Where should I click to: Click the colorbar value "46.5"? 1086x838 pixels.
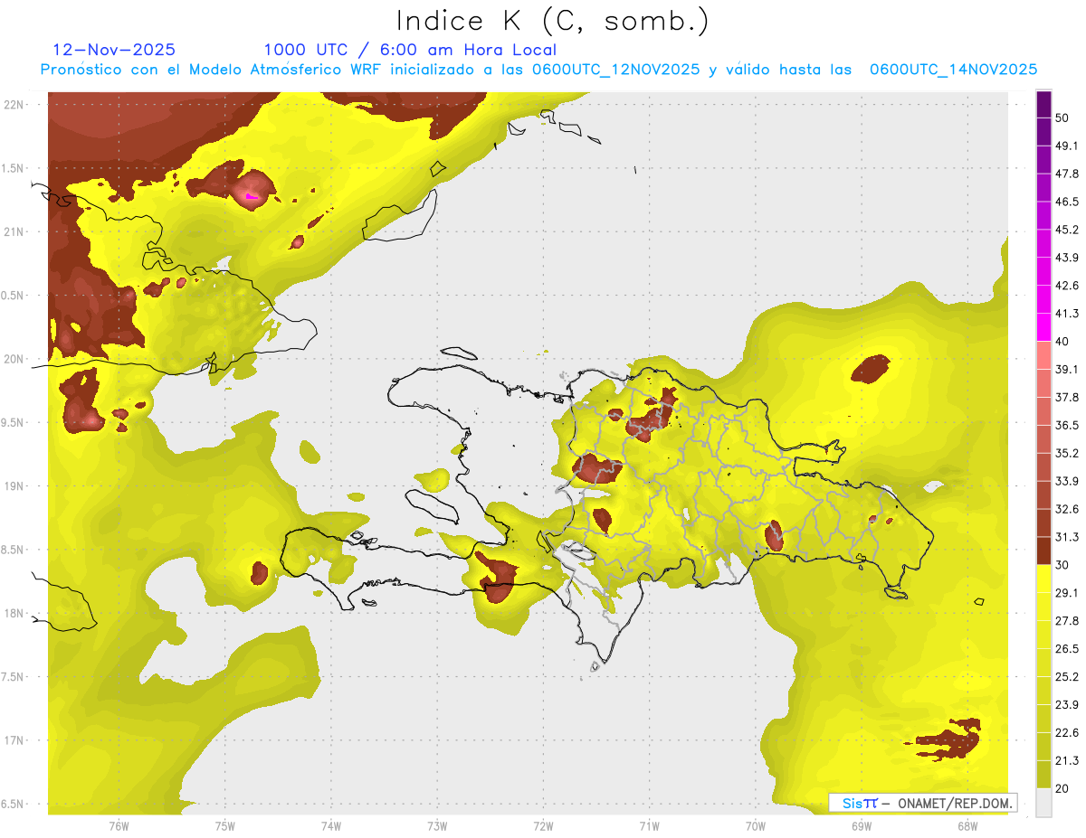1067,202
